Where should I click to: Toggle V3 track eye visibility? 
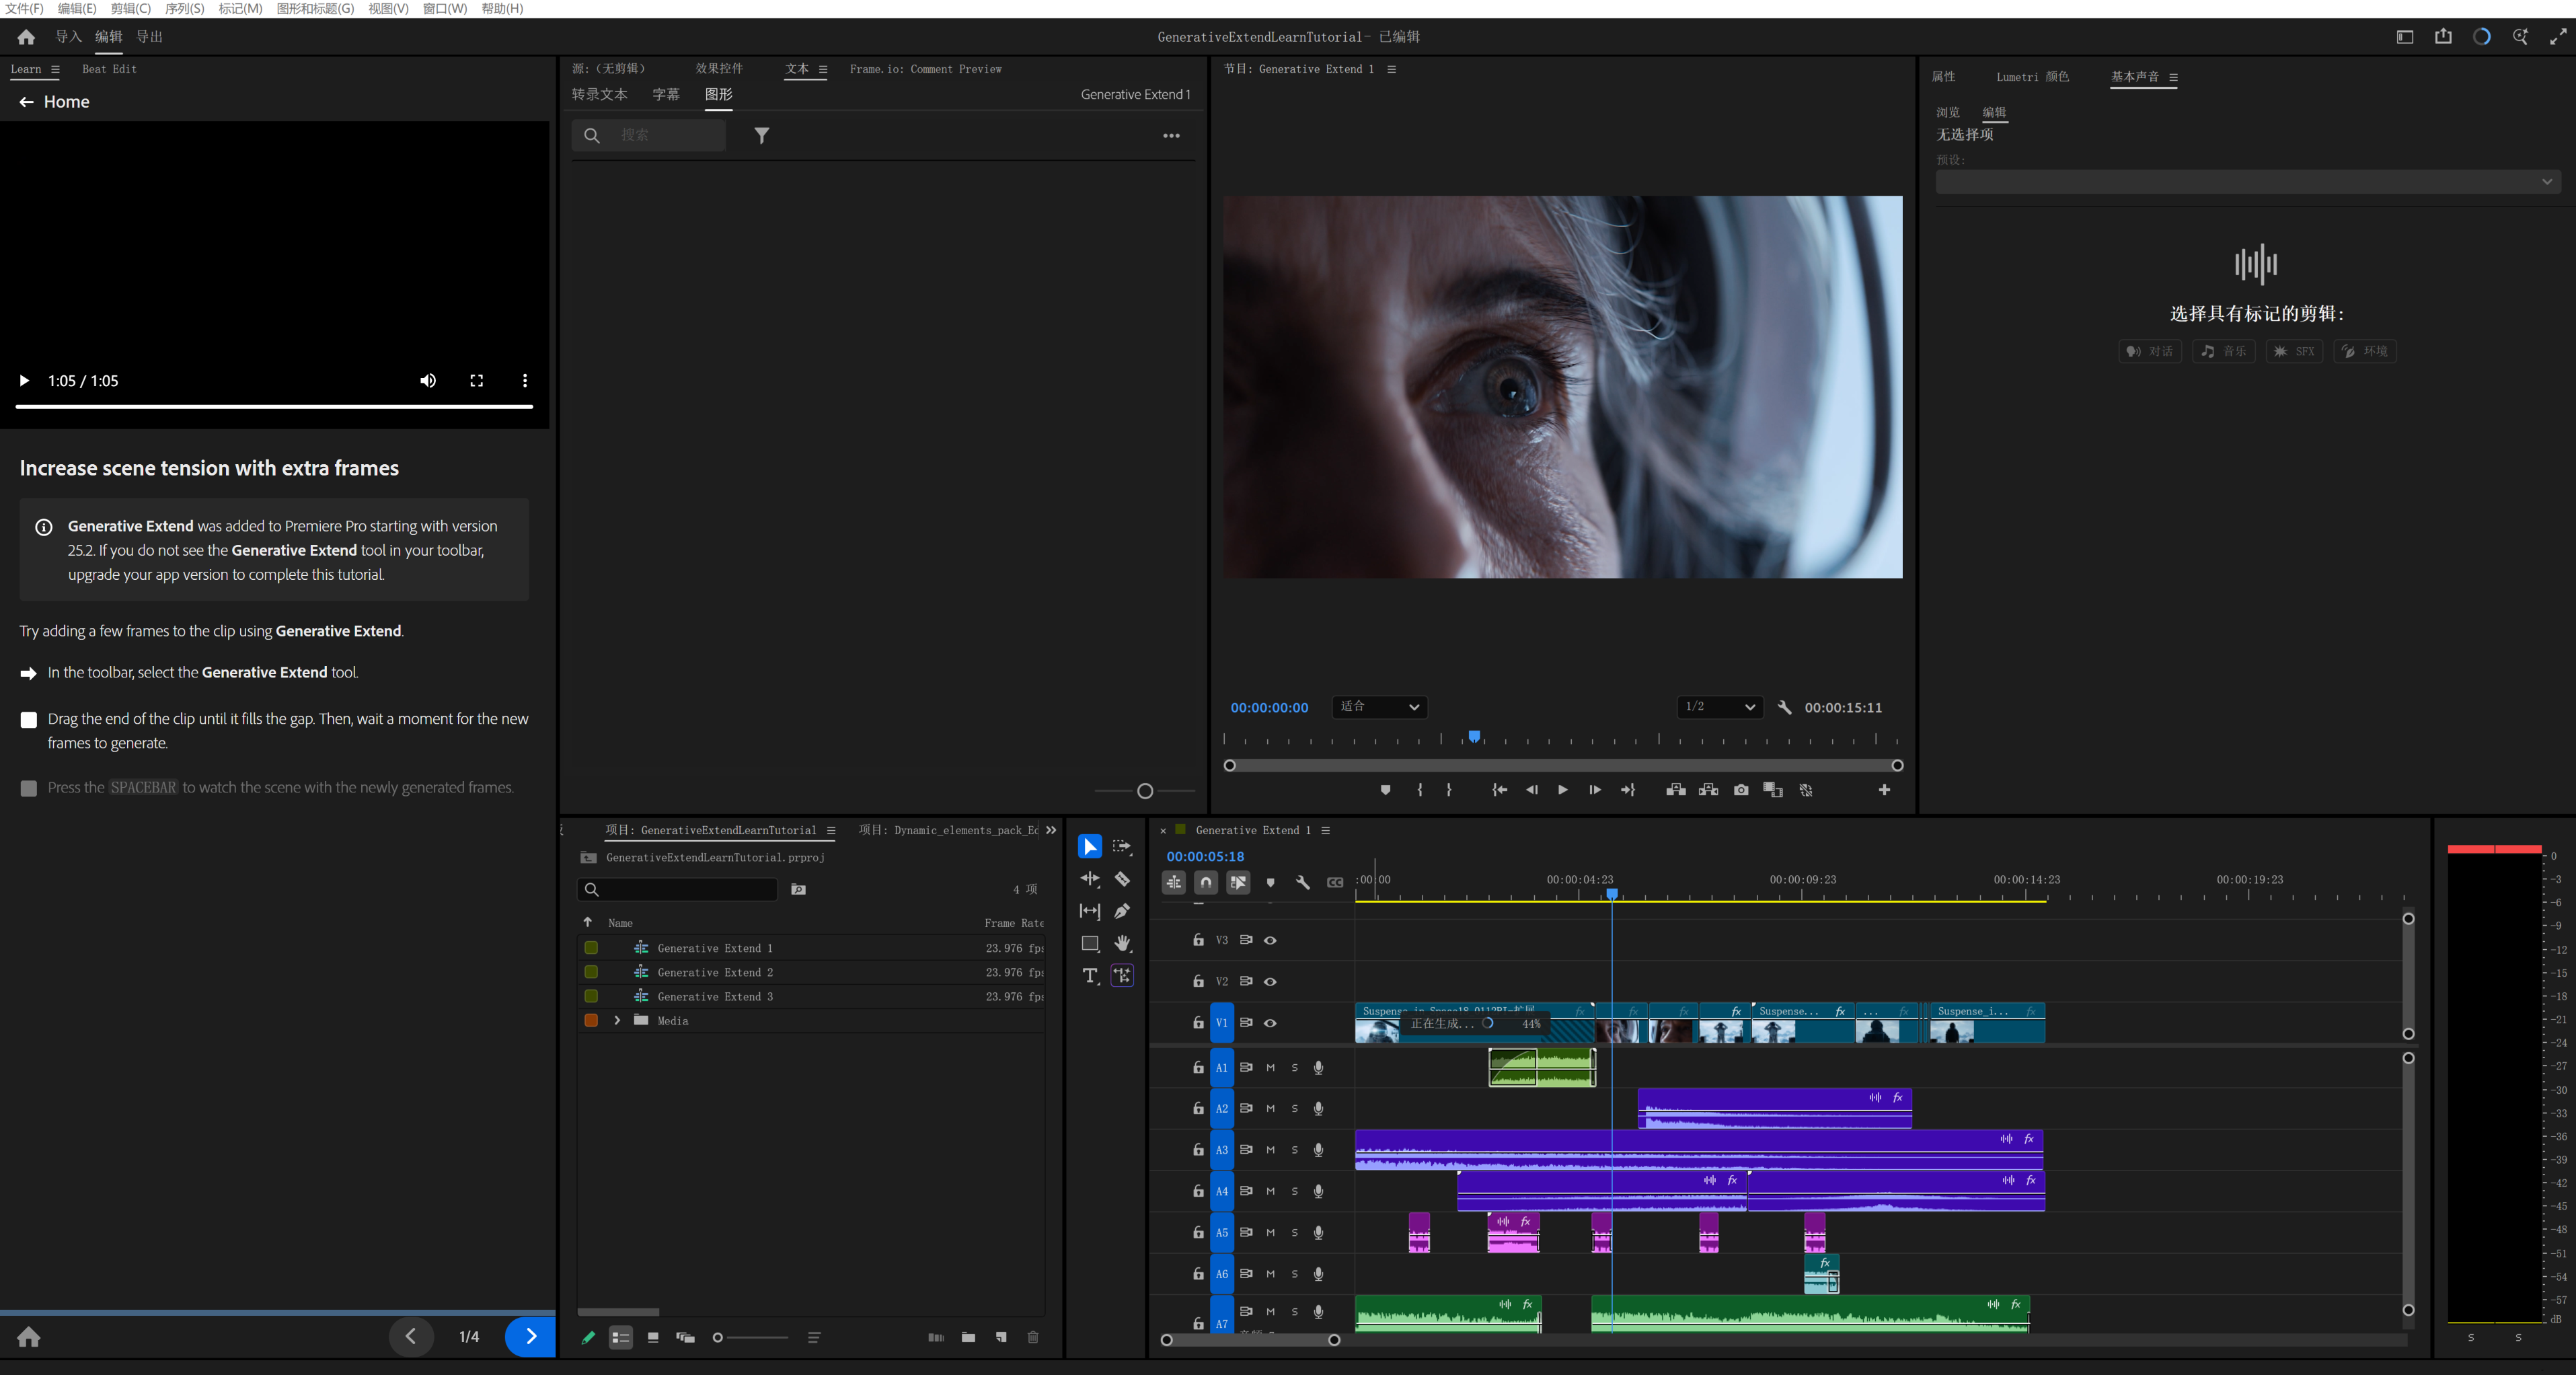point(1270,940)
